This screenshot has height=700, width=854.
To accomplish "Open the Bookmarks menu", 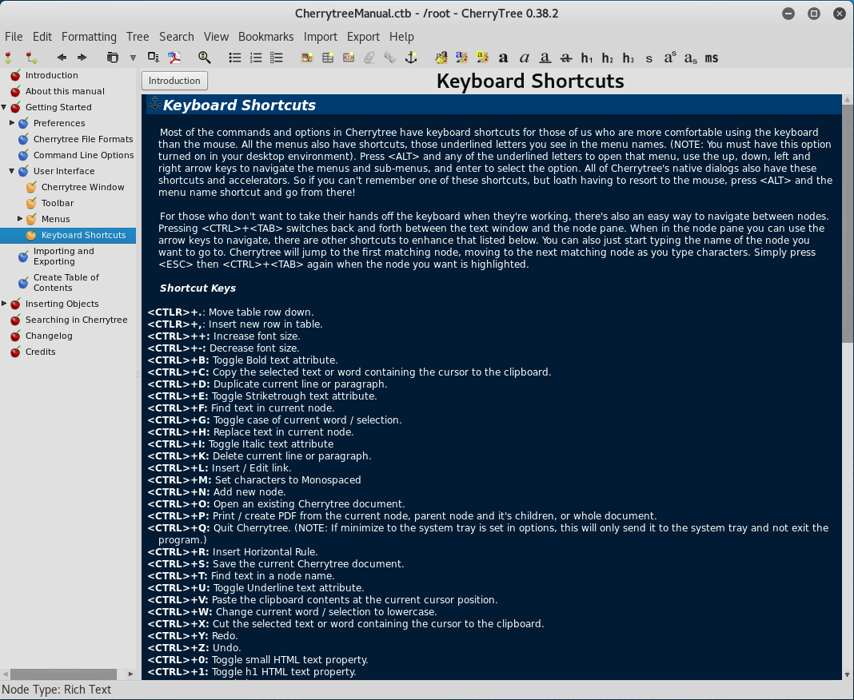I will click(265, 37).
